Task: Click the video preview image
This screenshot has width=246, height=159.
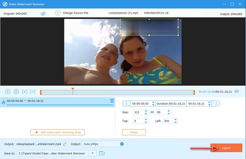Action: [x=123, y=51]
